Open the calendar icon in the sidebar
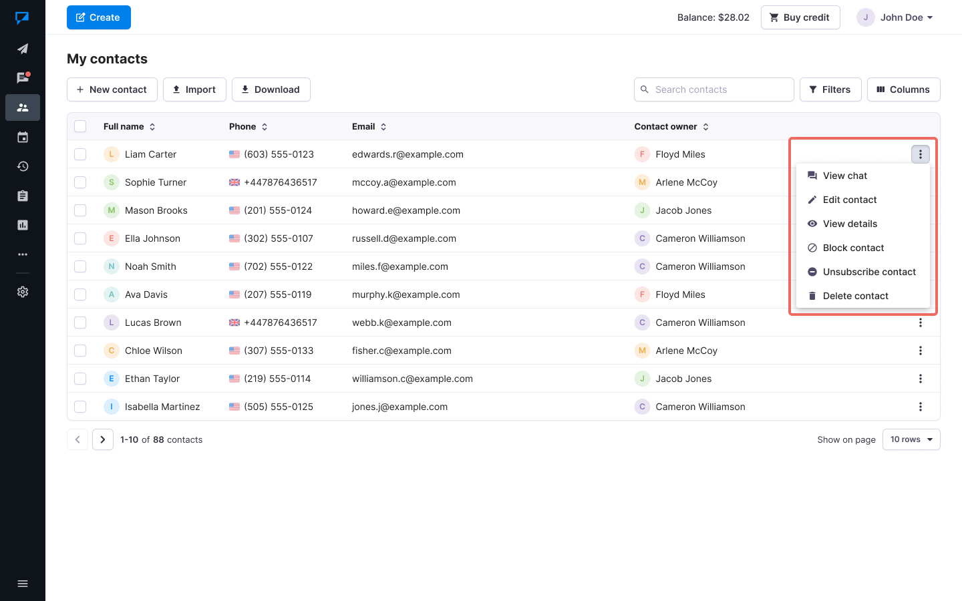 point(23,137)
